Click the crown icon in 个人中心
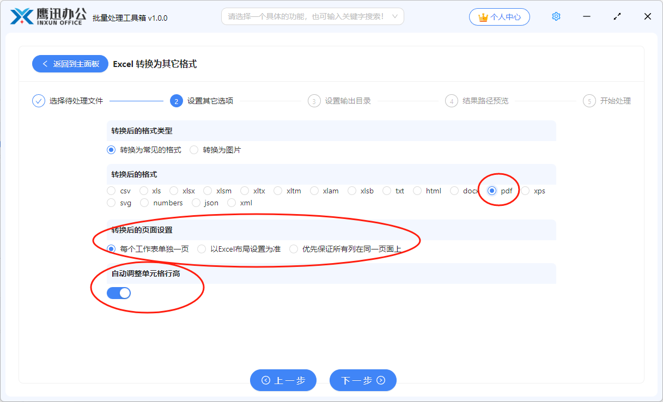 483,17
